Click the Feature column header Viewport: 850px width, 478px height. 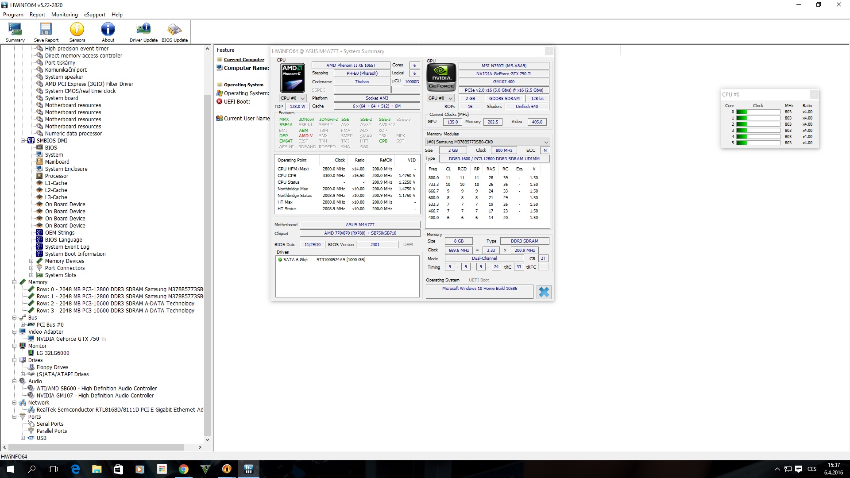(225, 50)
